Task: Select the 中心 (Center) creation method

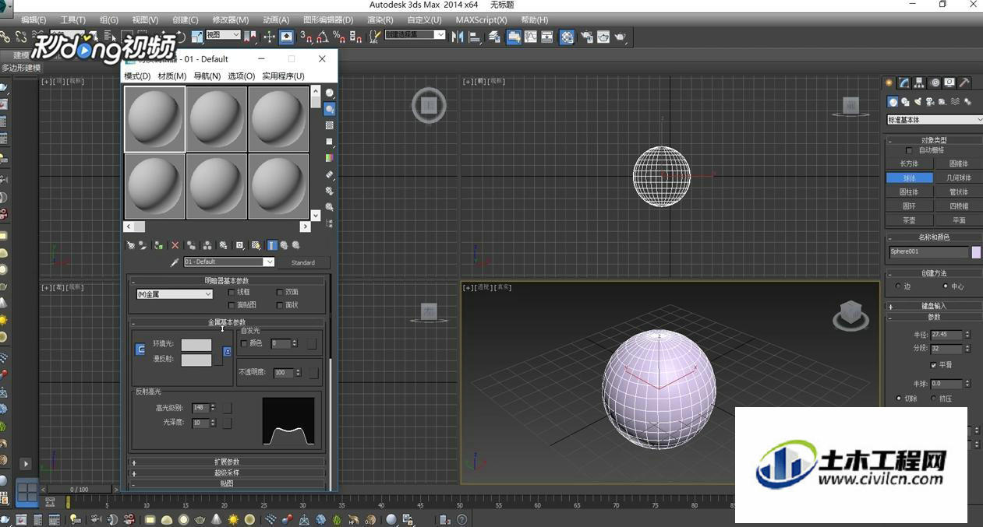Action: click(x=946, y=286)
